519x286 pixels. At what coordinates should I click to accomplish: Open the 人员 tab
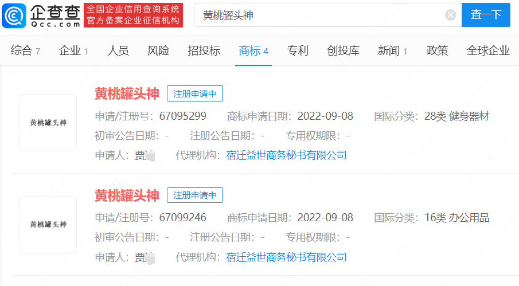click(118, 51)
